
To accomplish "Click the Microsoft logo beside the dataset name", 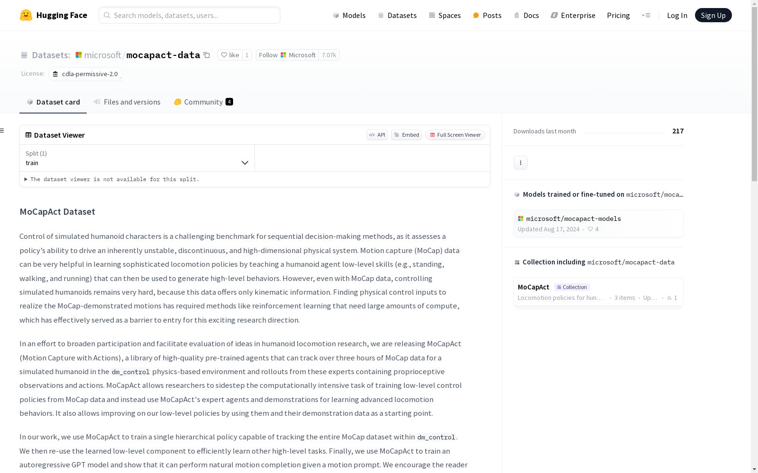I will [x=79, y=55].
